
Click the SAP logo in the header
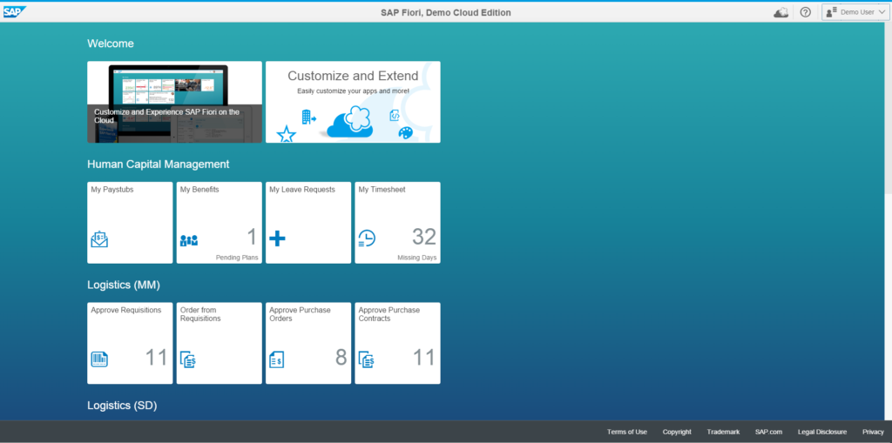pyautogui.click(x=15, y=12)
